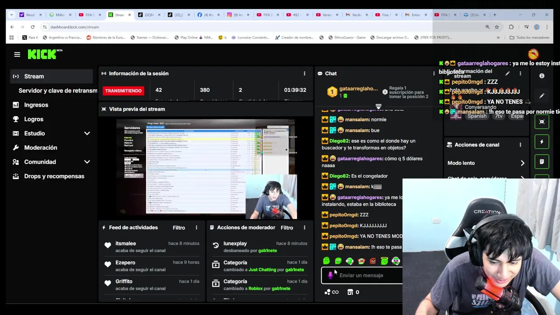Select the first green smiling emote
The image size is (560, 315).
pos(326,261)
